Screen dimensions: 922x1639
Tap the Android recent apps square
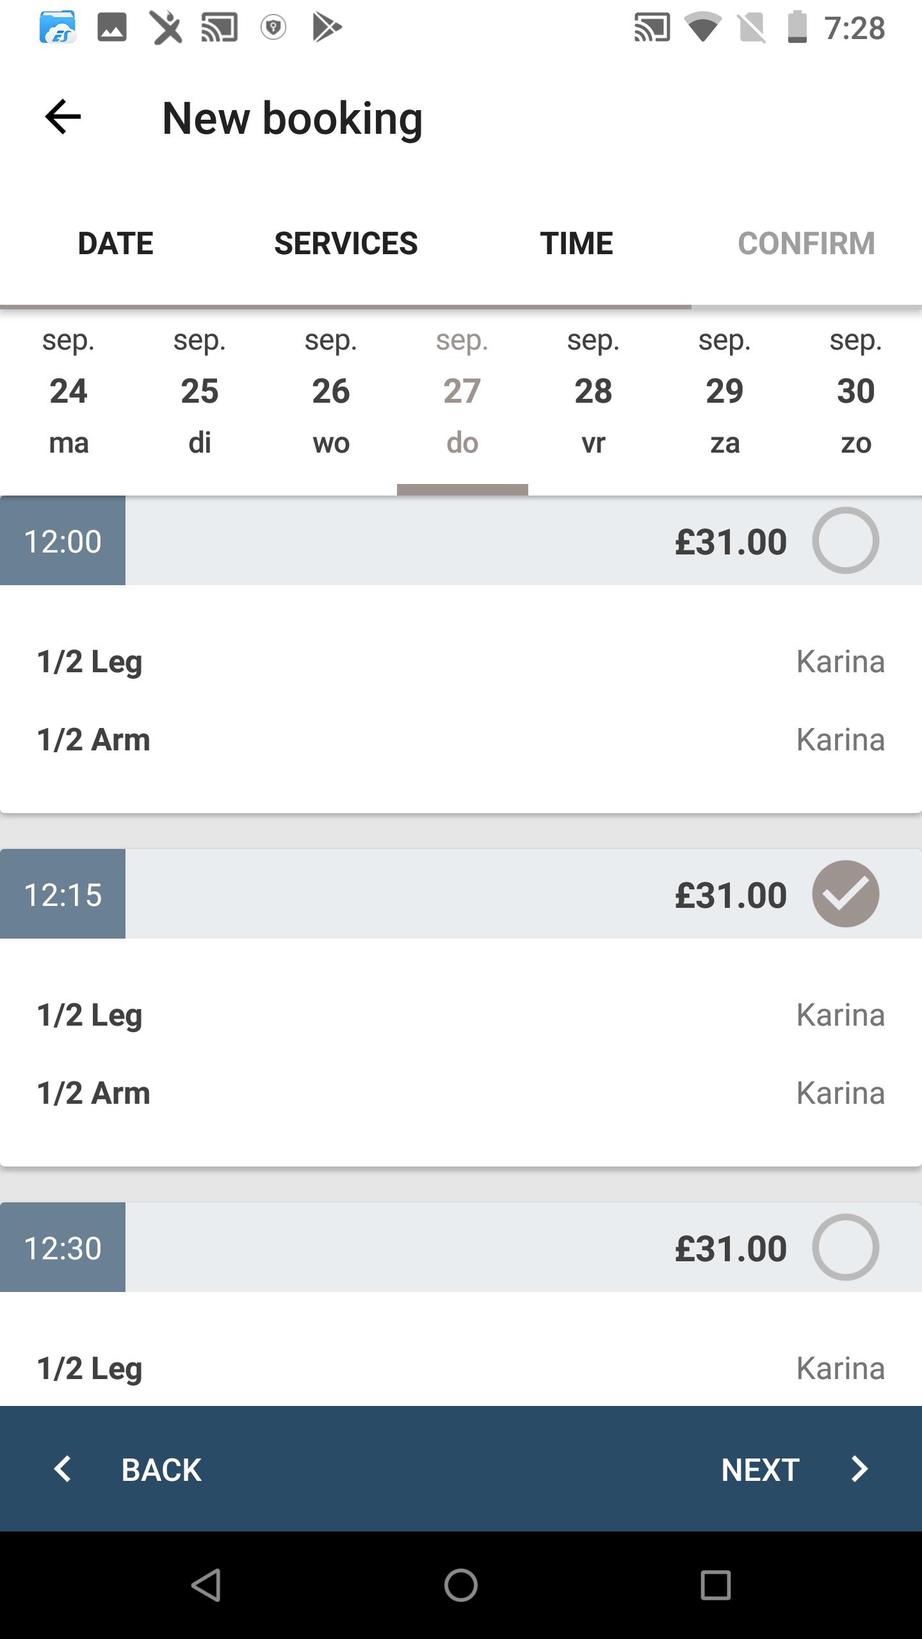[716, 1585]
